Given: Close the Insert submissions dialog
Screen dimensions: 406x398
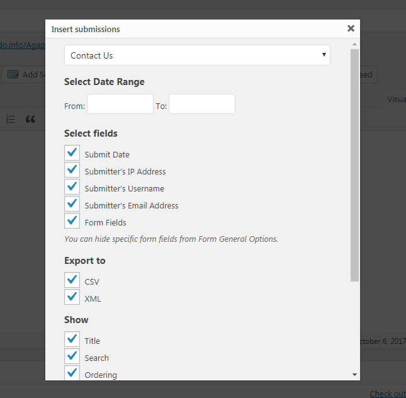Looking at the screenshot, I should [351, 28].
